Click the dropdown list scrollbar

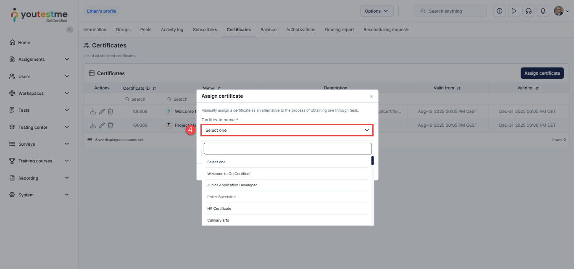[372, 161]
